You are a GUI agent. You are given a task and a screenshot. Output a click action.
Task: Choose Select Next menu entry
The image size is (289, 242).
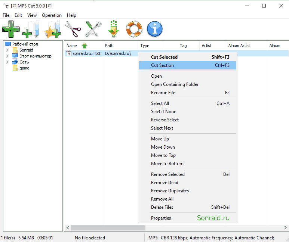(188, 128)
